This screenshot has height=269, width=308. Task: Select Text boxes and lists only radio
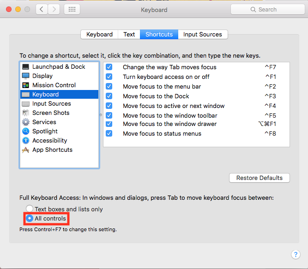[x=30, y=209]
